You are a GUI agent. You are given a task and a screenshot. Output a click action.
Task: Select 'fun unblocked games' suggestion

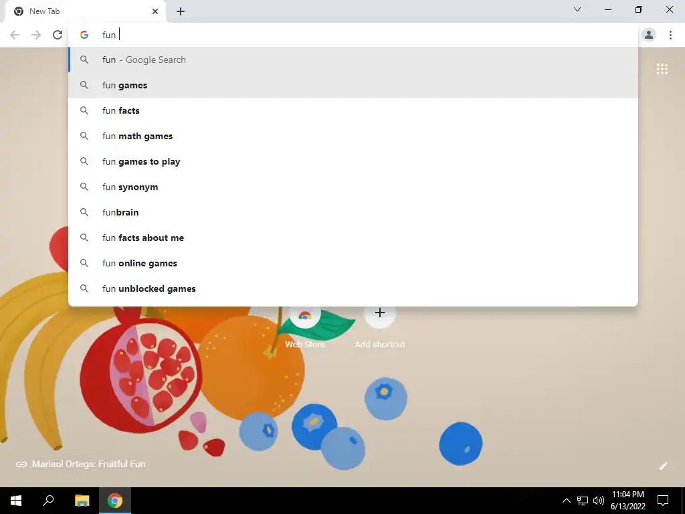(353, 288)
